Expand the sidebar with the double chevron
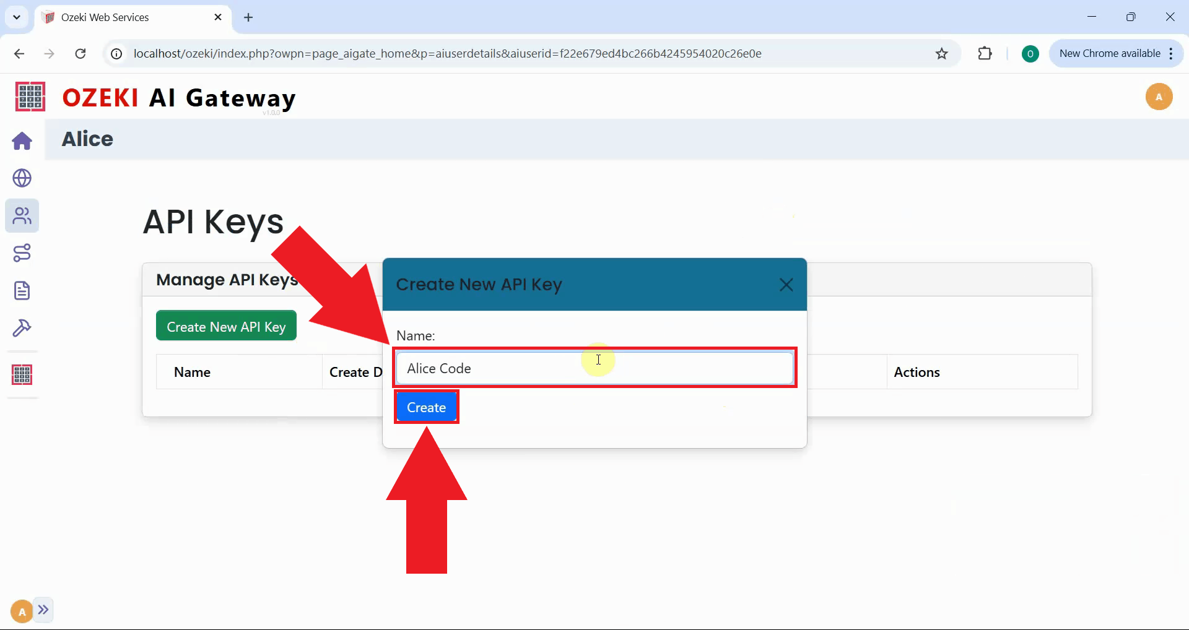Screen dimensions: 1189x630 coord(44,610)
